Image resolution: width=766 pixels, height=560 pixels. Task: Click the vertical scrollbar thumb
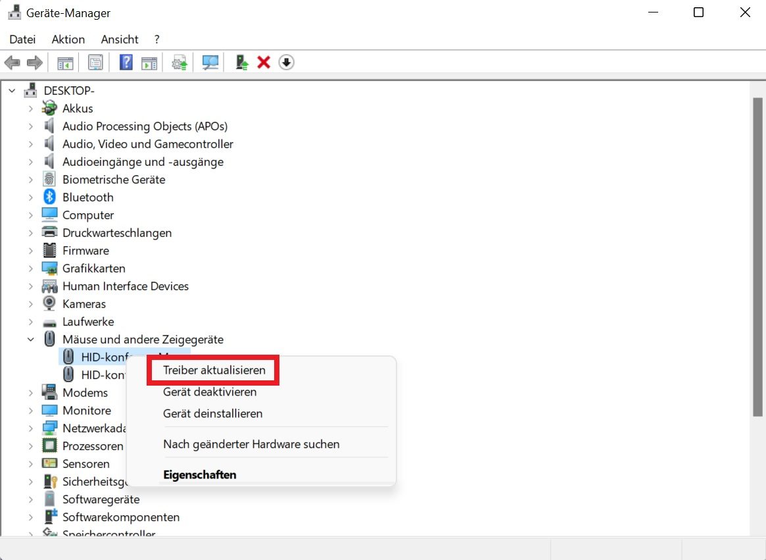(757, 257)
